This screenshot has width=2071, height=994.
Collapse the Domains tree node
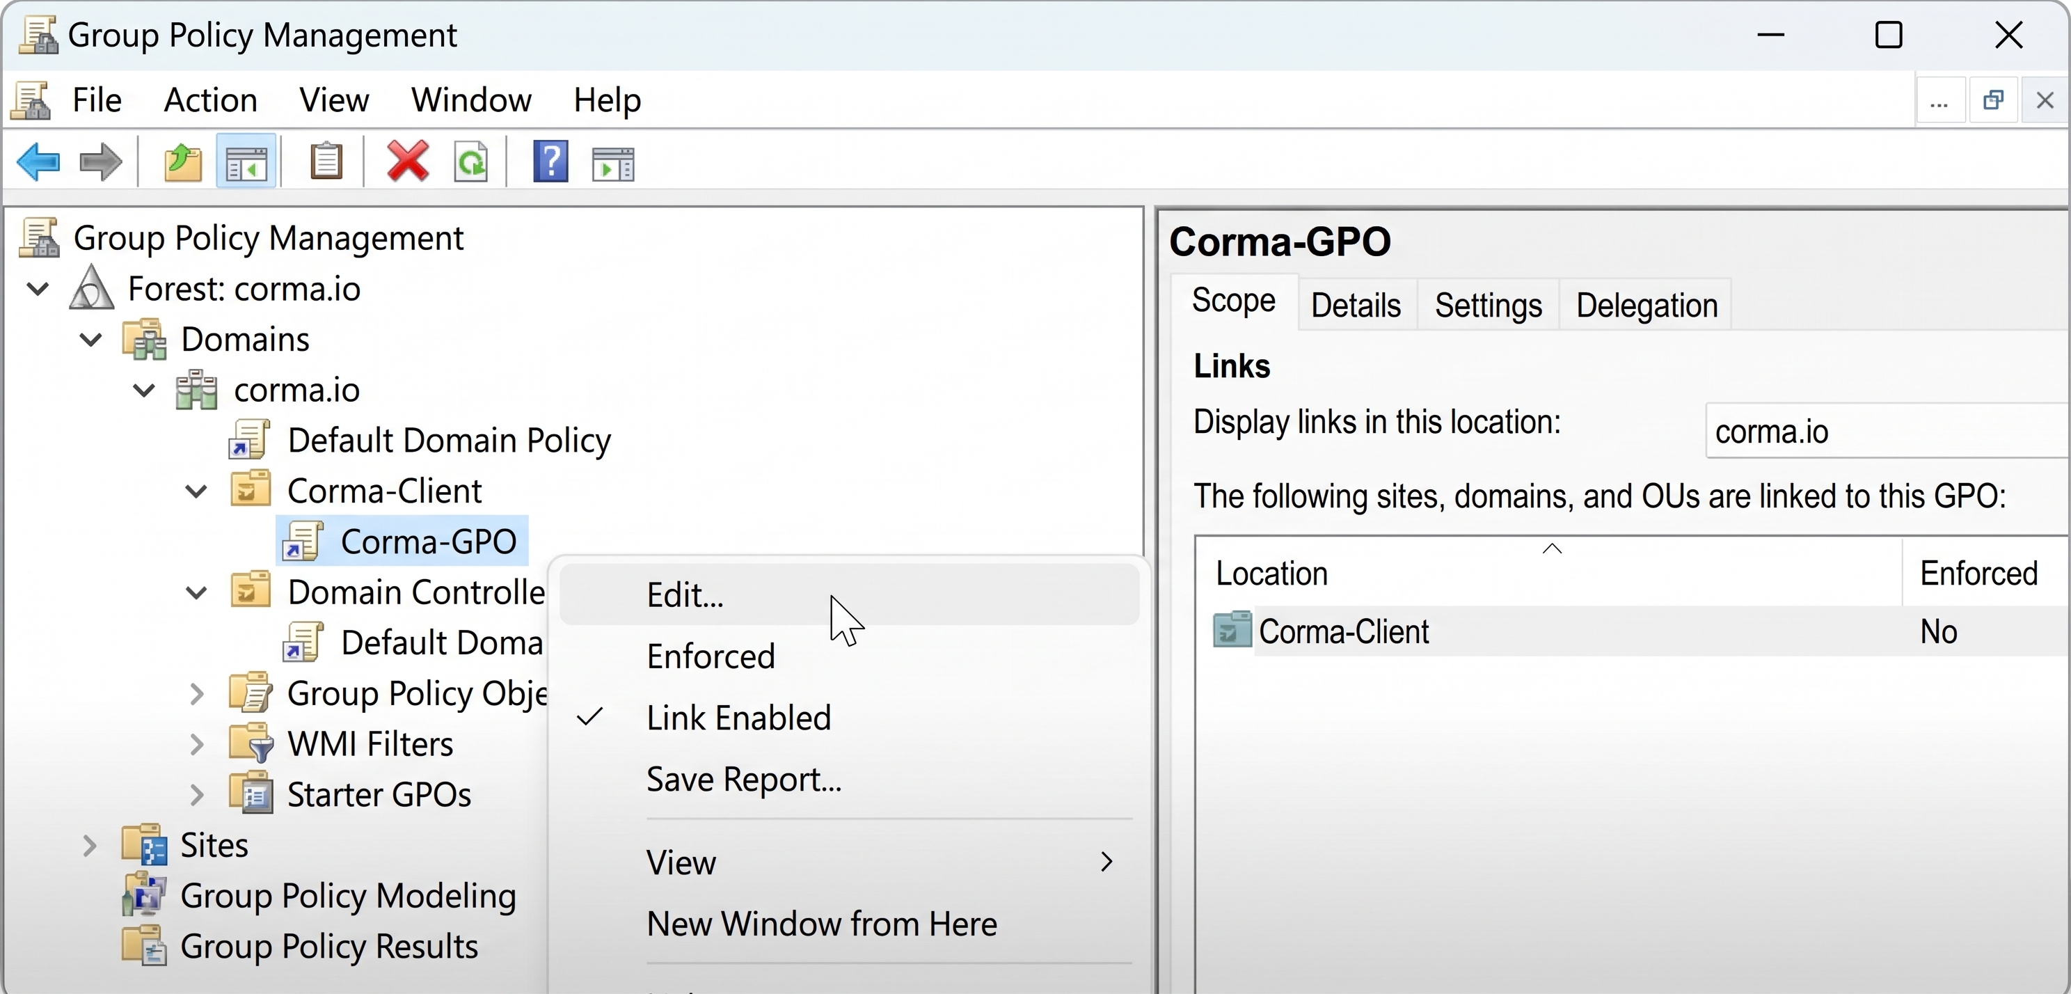[91, 340]
